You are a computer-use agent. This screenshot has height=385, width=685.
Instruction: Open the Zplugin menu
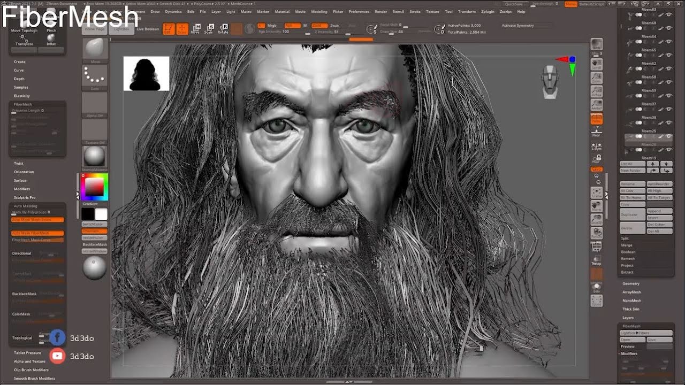click(x=488, y=11)
